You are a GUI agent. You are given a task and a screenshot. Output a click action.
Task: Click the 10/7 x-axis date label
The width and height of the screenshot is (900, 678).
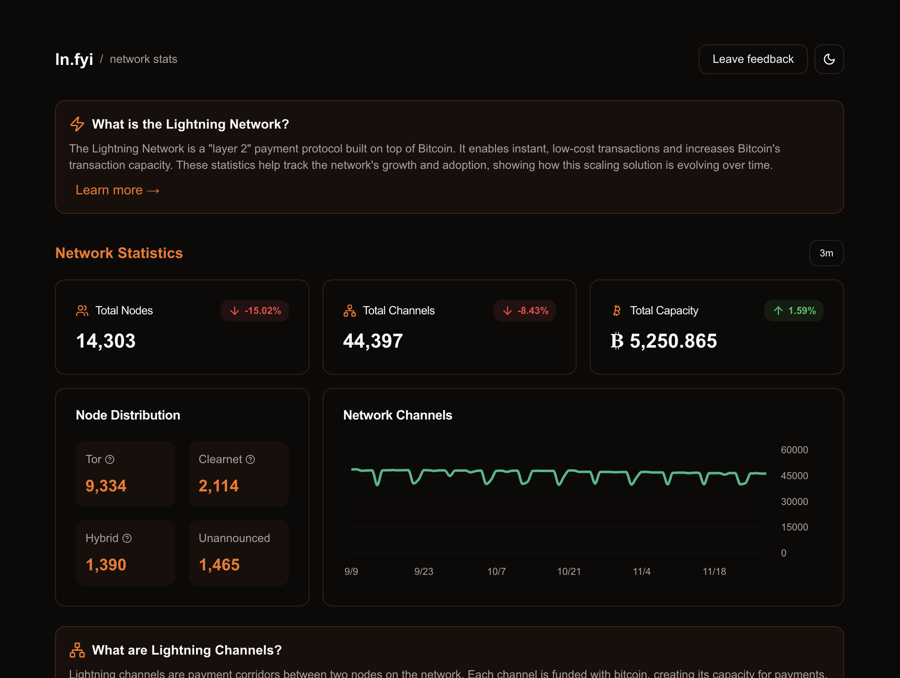[496, 572]
